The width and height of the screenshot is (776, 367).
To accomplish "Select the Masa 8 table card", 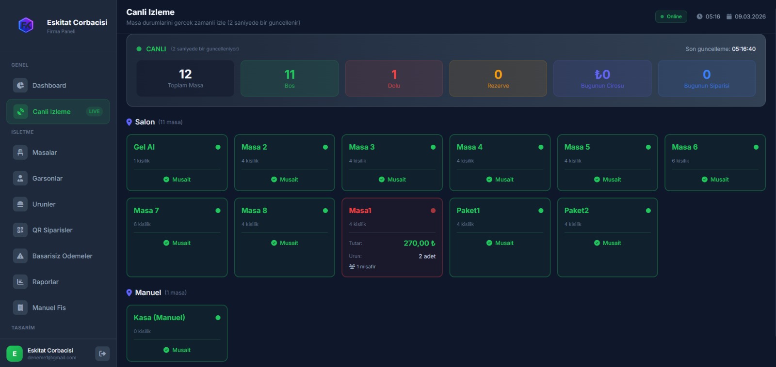I will click(285, 237).
